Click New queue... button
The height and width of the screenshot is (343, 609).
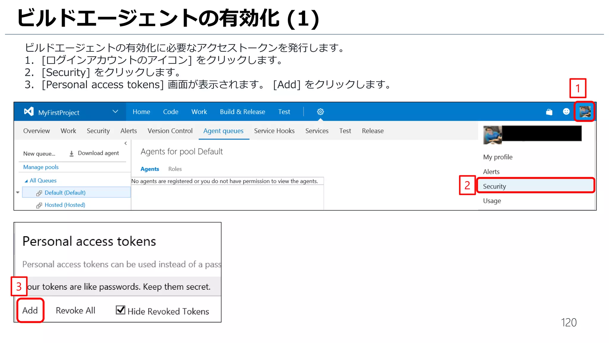point(39,154)
